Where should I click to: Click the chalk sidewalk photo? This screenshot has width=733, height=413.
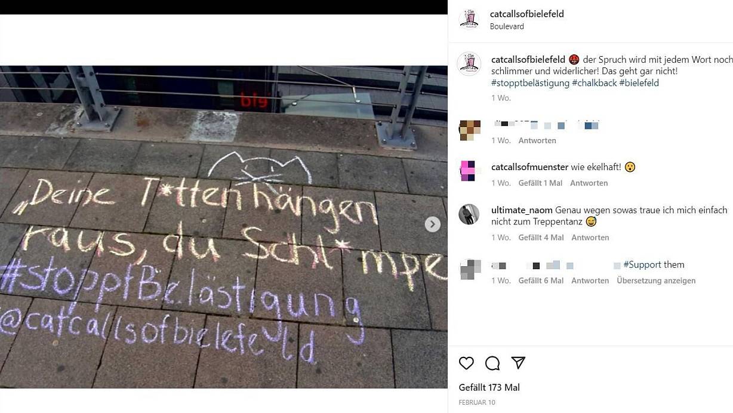point(224,227)
